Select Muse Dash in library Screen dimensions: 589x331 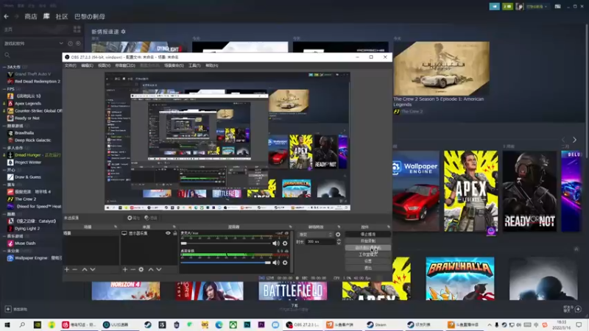pyautogui.click(x=25, y=243)
